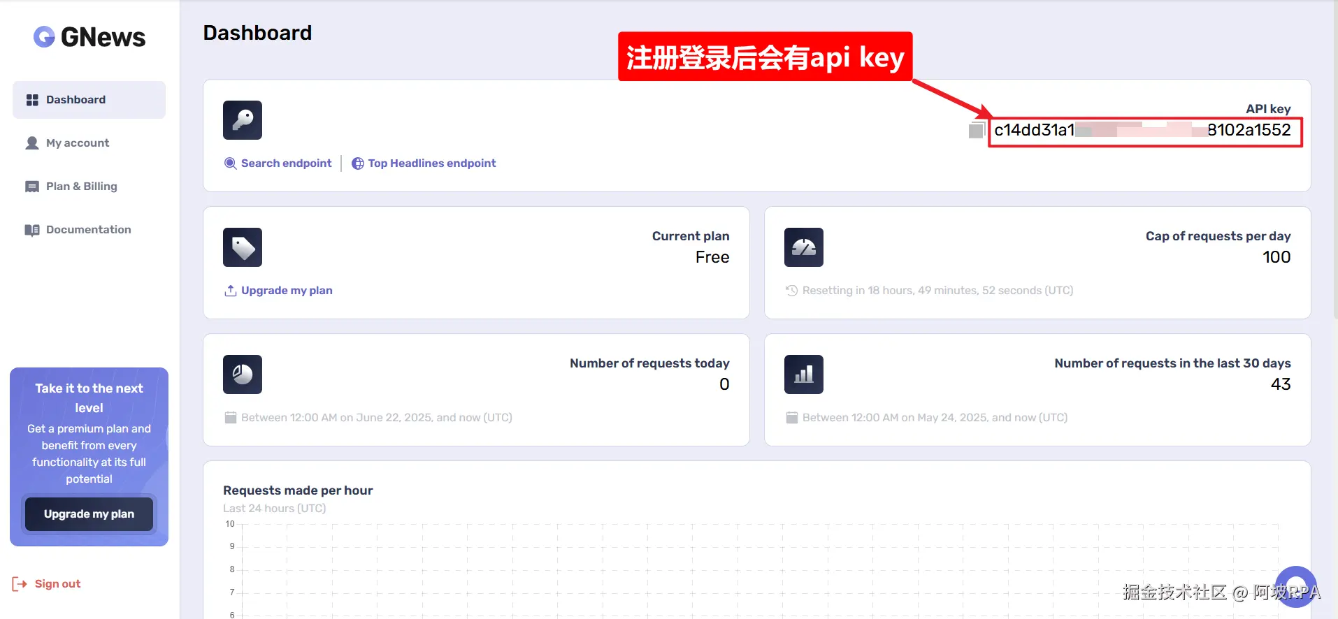The width and height of the screenshot is (1338, 619).
Task: Click the requests today pie icon
Action: pyautogui.click(x=243, y=374)
